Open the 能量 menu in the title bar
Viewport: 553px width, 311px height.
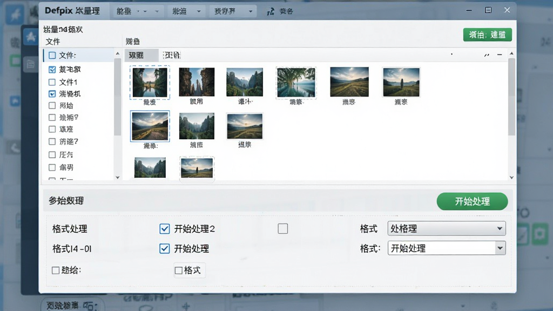[x=137, y=11]
